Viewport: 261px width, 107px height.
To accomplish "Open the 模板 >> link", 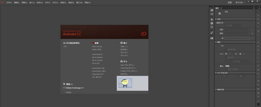I will pos(69,84).
